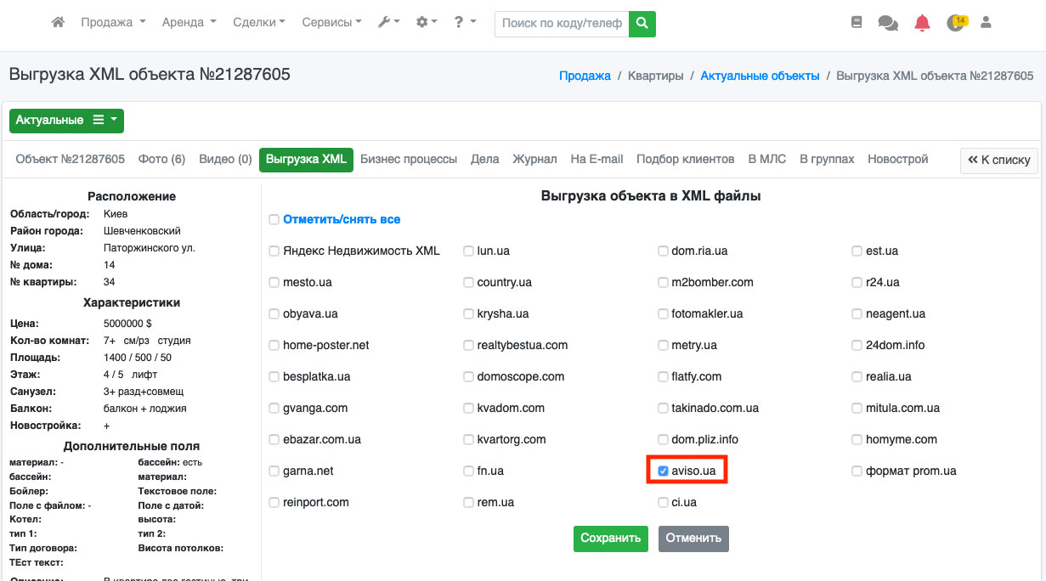Focus the Поиск по коду/телеф search field
Screen dimensions: 1046x581
point(562,24)
